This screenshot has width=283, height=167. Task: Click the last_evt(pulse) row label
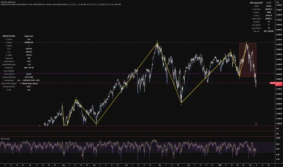pyautogui.click(x=9, y=71)
